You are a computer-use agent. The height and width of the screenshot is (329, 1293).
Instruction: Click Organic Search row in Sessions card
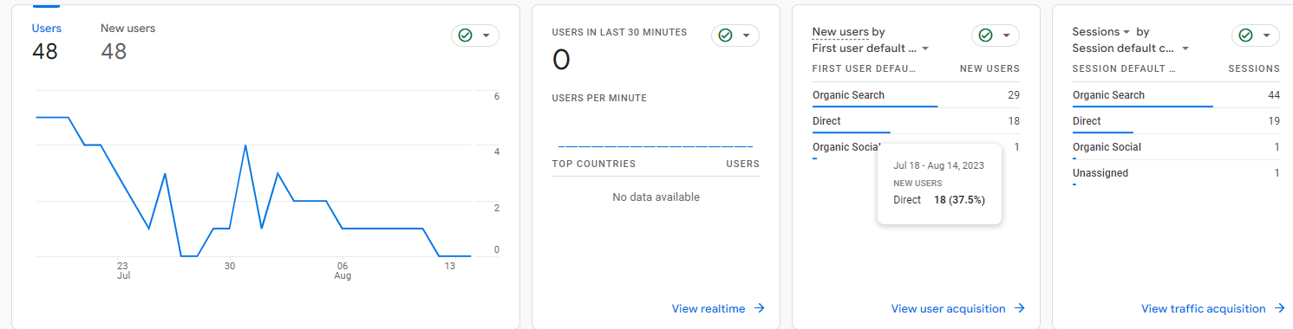1176,95
